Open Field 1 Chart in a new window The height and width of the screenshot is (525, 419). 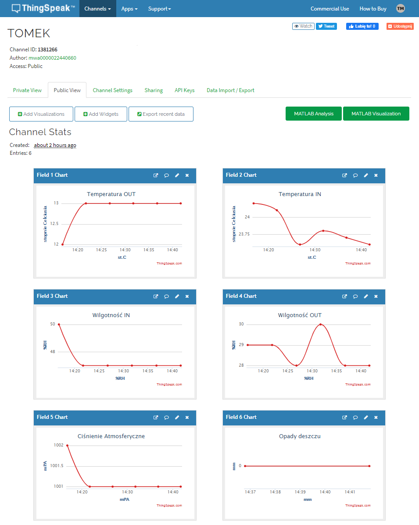coord(156,175)
